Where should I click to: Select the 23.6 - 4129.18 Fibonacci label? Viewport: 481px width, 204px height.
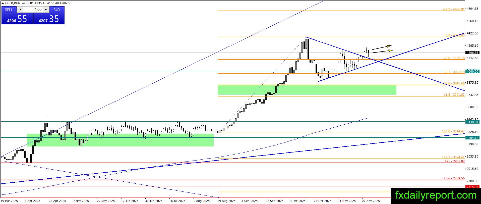click(x=454, y=58)
